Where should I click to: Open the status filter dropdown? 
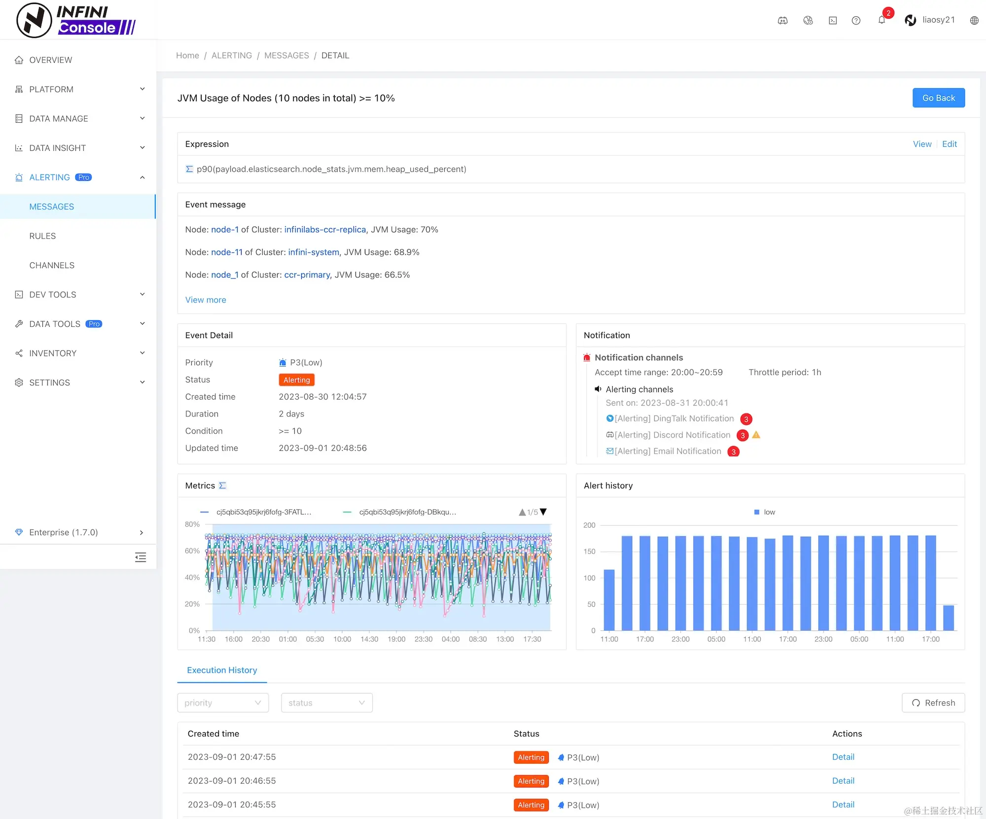tap(326, 703)
